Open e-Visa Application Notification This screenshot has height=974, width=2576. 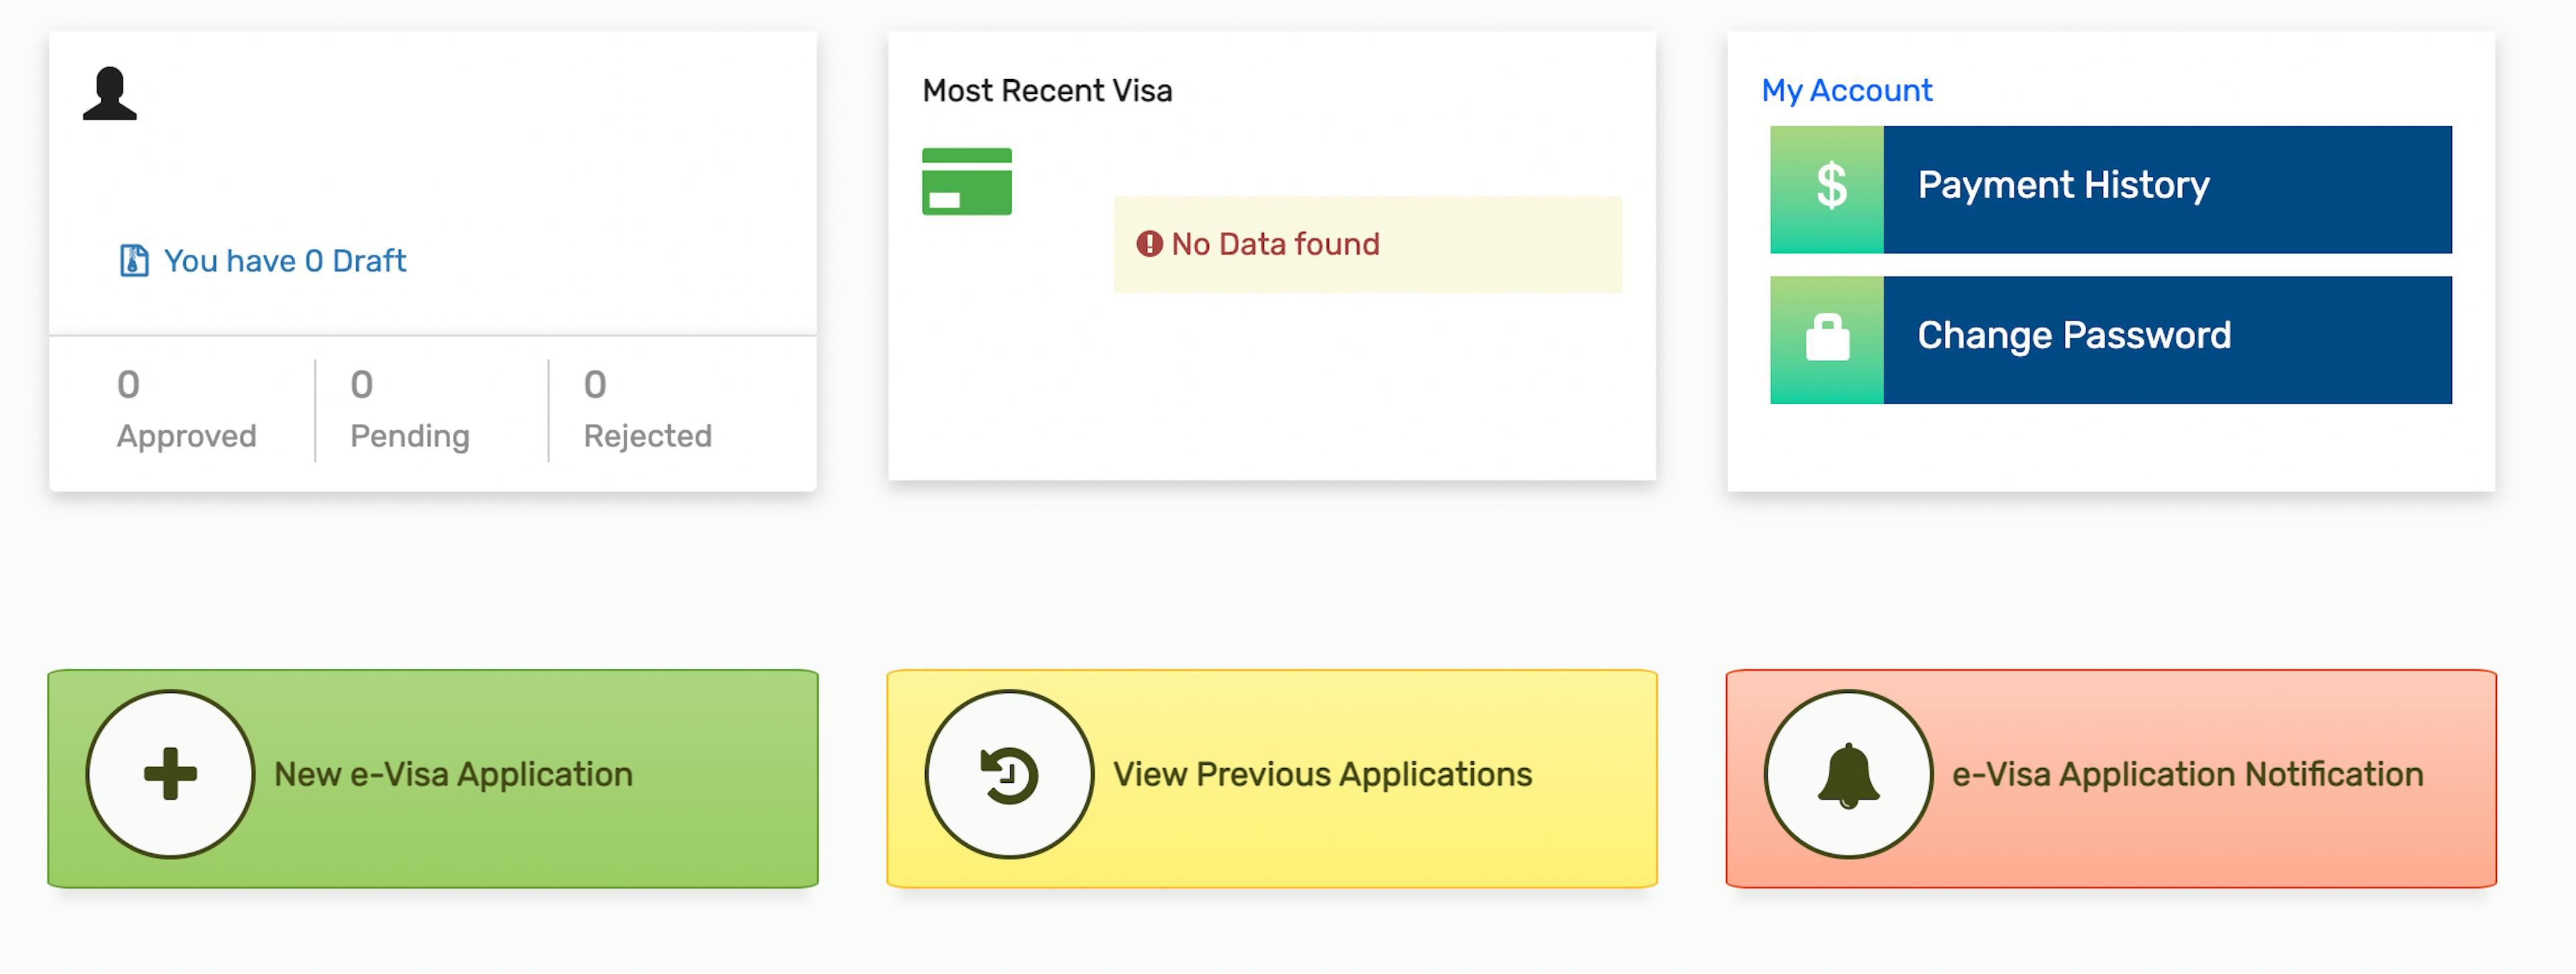tap(2111, 778)
